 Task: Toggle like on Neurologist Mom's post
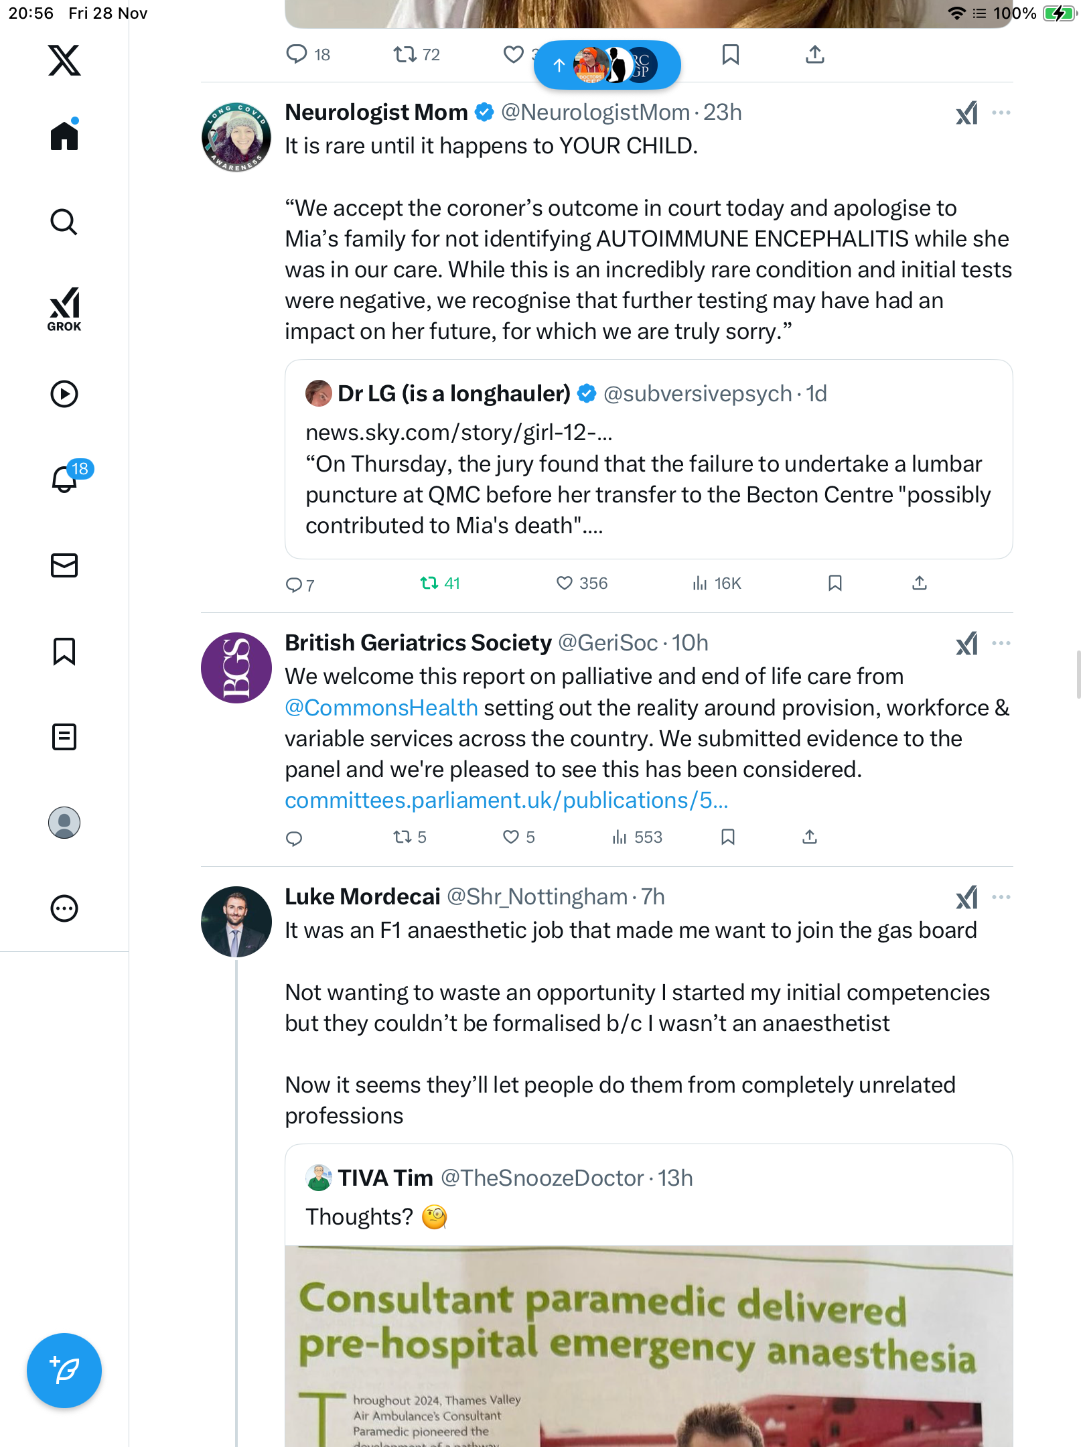coord(565,583)
